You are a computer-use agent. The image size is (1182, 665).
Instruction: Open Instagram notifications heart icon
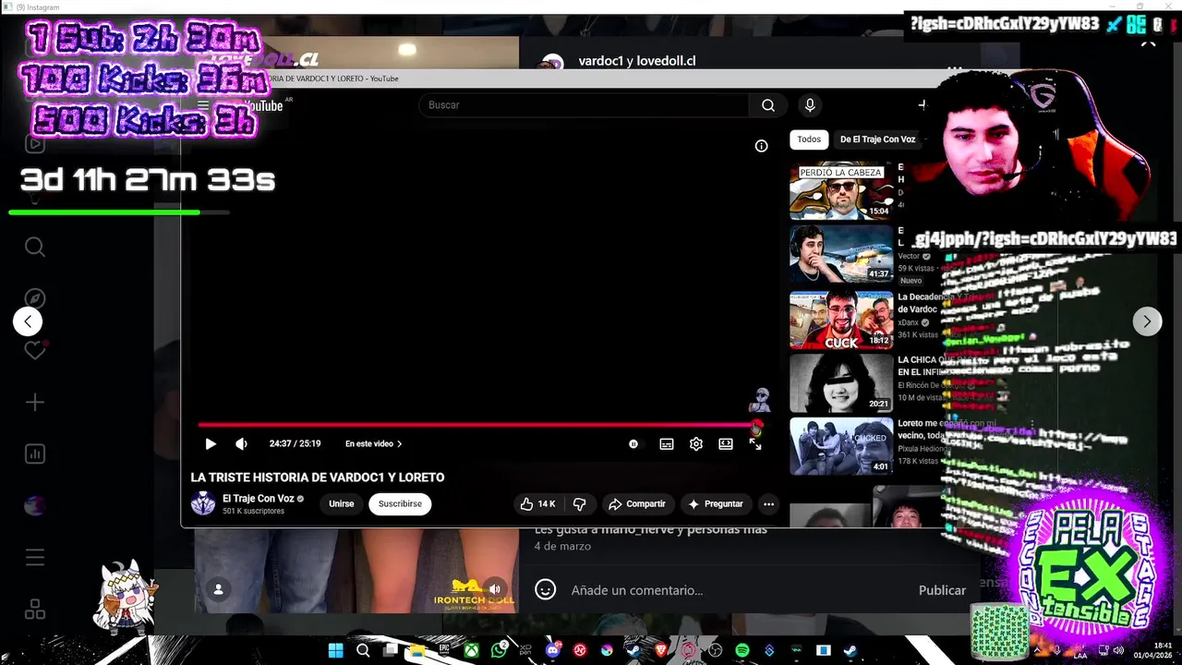tap(35, 351)
